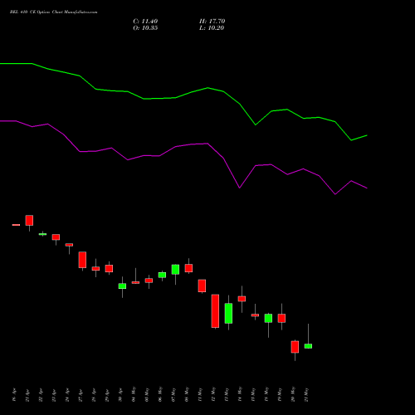Image resolution: width=415 pixels, height=415 pixels.
Task: Click the green candle on 30 Apr
Action: (122, 286)
